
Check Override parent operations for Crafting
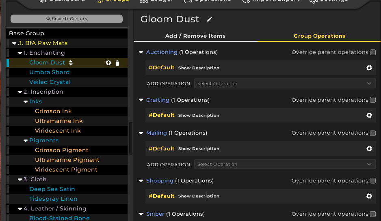[373, 100]
